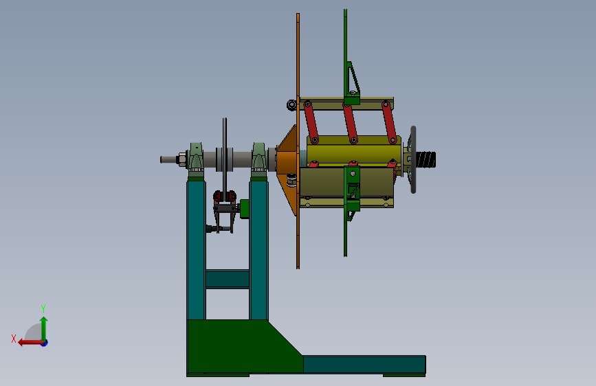Click the Y label of the triad
Viewport: 596px width, 386px height.
43,308
